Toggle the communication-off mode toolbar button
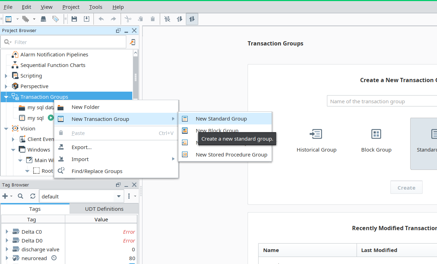This screenshot has height=264, width=437. (167, 19)
